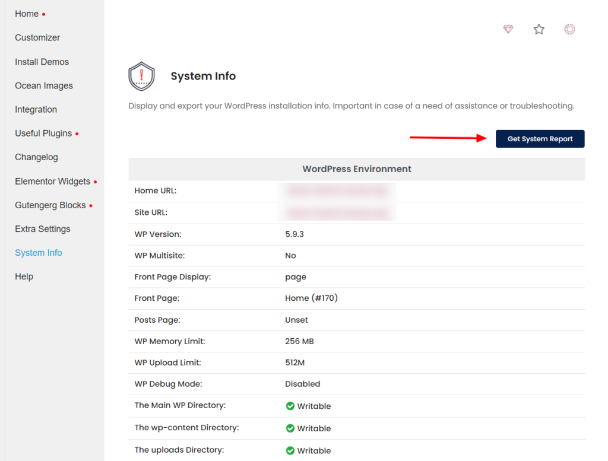Open the Useful Plugins page
Screen dimensions: 608x461
[x=43, y=133]
